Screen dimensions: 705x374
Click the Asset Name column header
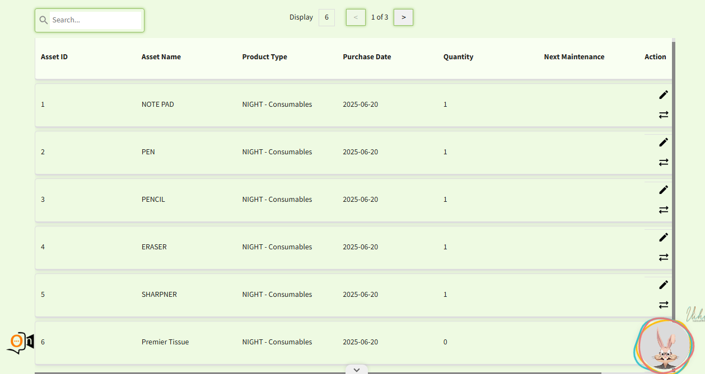coord(161,57)
